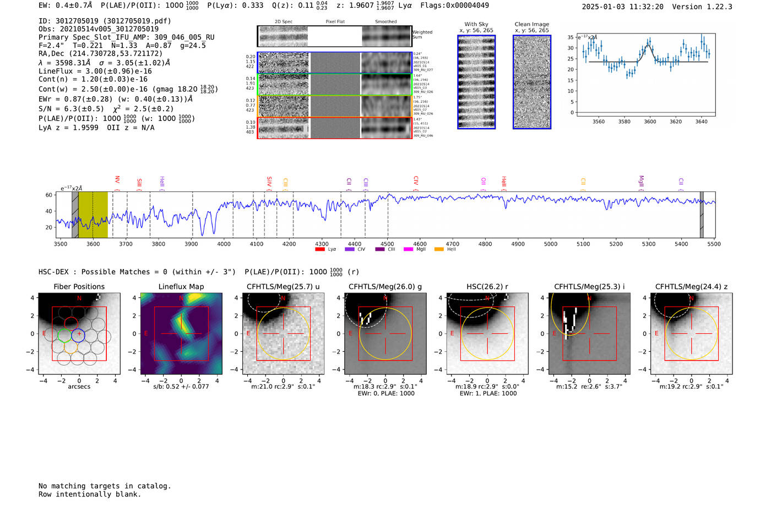771x524 pixels.
Task: Click the ID: 3012705019 text line
Action: (x=105, y=21)
